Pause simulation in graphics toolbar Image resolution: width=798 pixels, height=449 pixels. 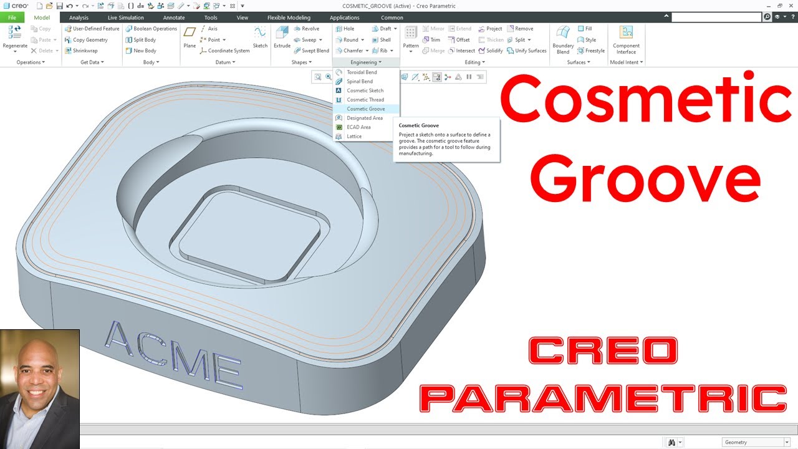point(469,77)
